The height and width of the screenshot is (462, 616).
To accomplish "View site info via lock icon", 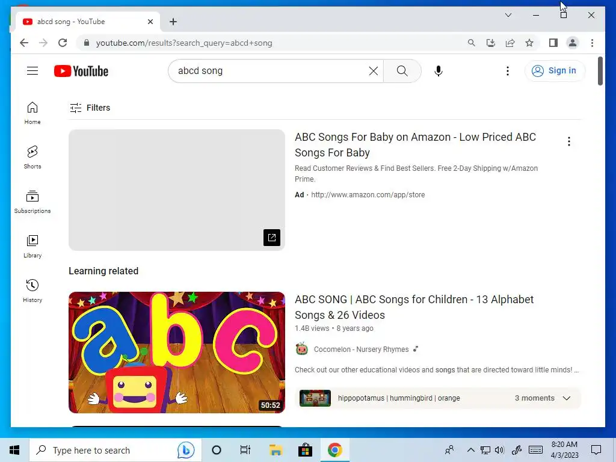I will [87, 43].
